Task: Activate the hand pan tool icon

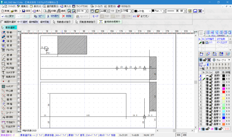Action: (x=92, y=11)
